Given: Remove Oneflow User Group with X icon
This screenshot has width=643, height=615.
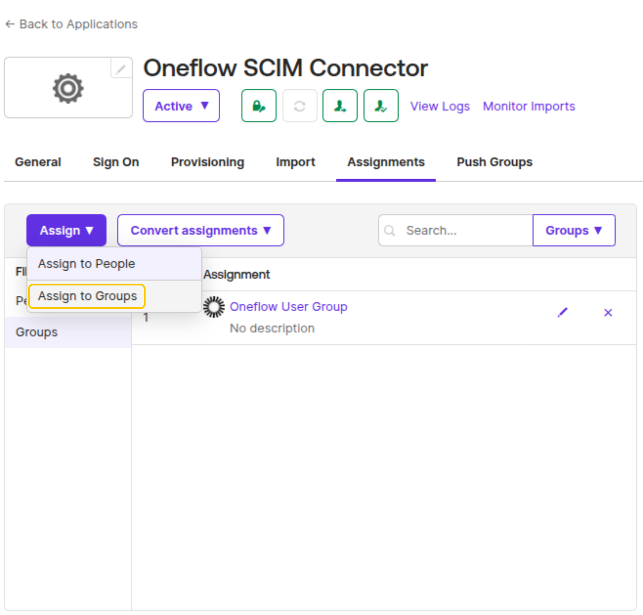Looking at the screenshot, I should pos(608,313).
